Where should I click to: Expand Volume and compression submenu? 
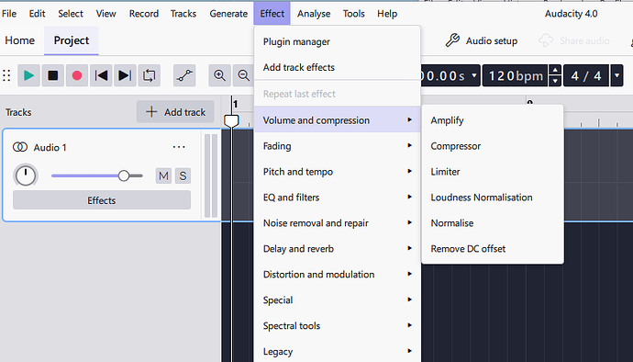coord(337,120)
